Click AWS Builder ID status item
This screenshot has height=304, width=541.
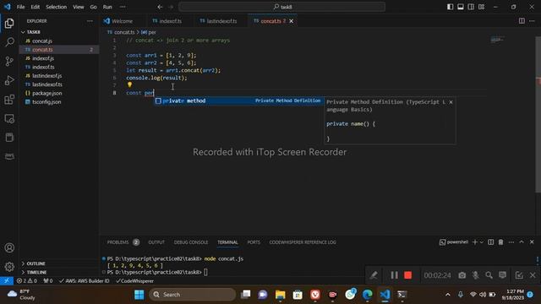pos(85,281)
